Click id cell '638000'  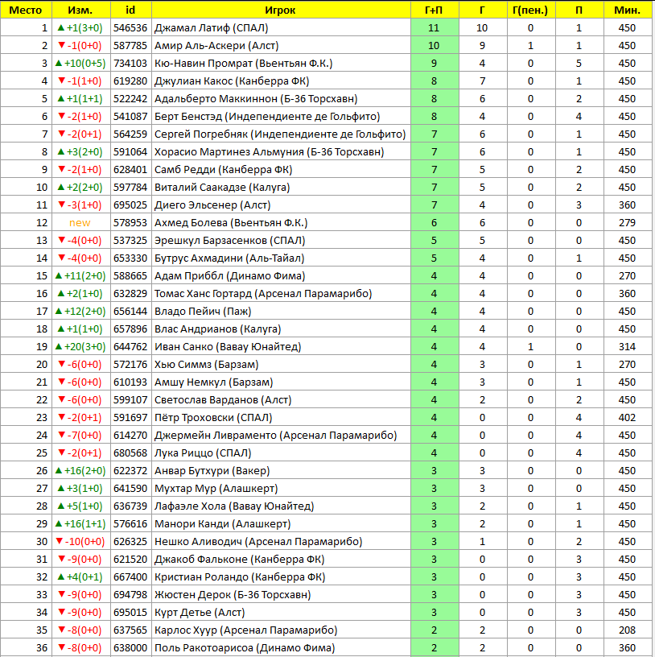130,647
